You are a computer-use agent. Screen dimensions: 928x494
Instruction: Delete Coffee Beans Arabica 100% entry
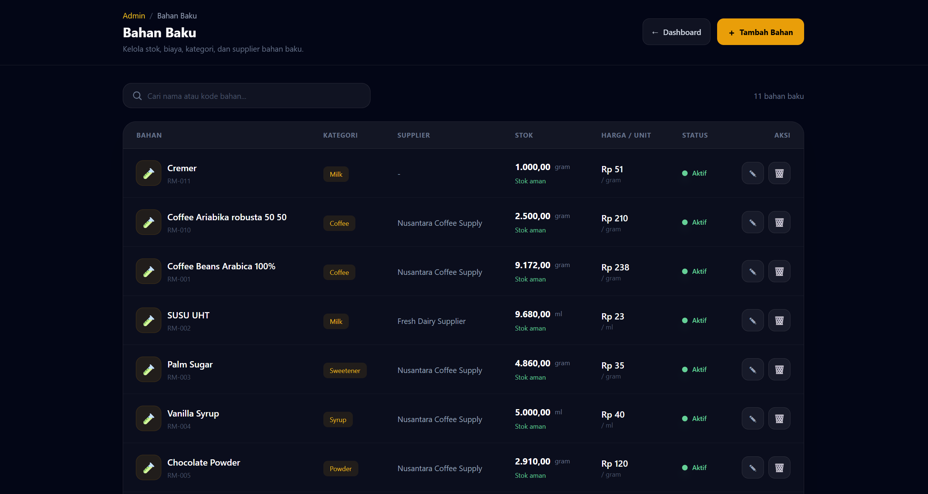pyautogui.click(x=779, y=271)
